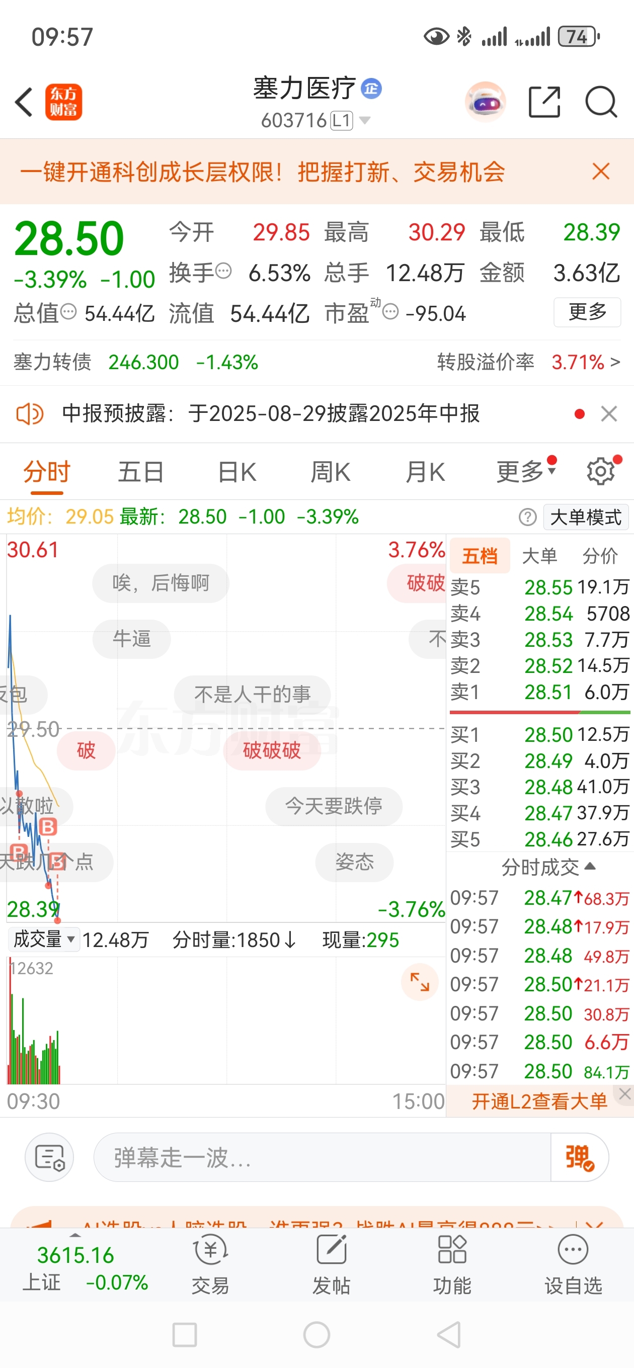Tap the Android home circle button
Image resolution: width=634 pixels, height=1368 pixels.
316,1334
